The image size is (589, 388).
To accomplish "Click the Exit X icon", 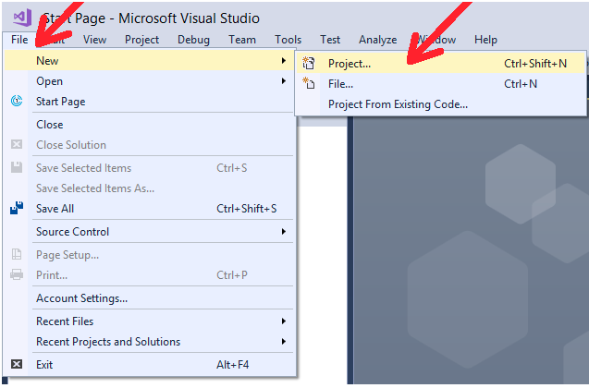I will pyautogui.click(x=17, y=364).
